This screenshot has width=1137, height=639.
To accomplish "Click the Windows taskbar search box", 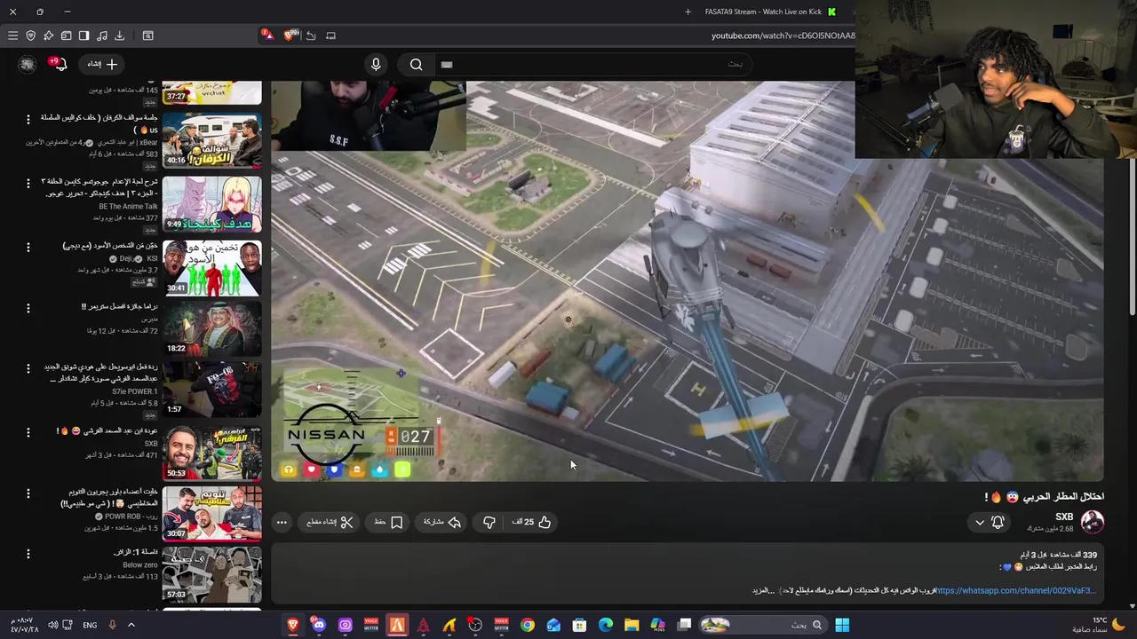I will coord(762,625).
